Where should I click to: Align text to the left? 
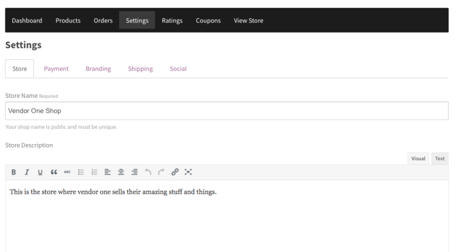108,173
